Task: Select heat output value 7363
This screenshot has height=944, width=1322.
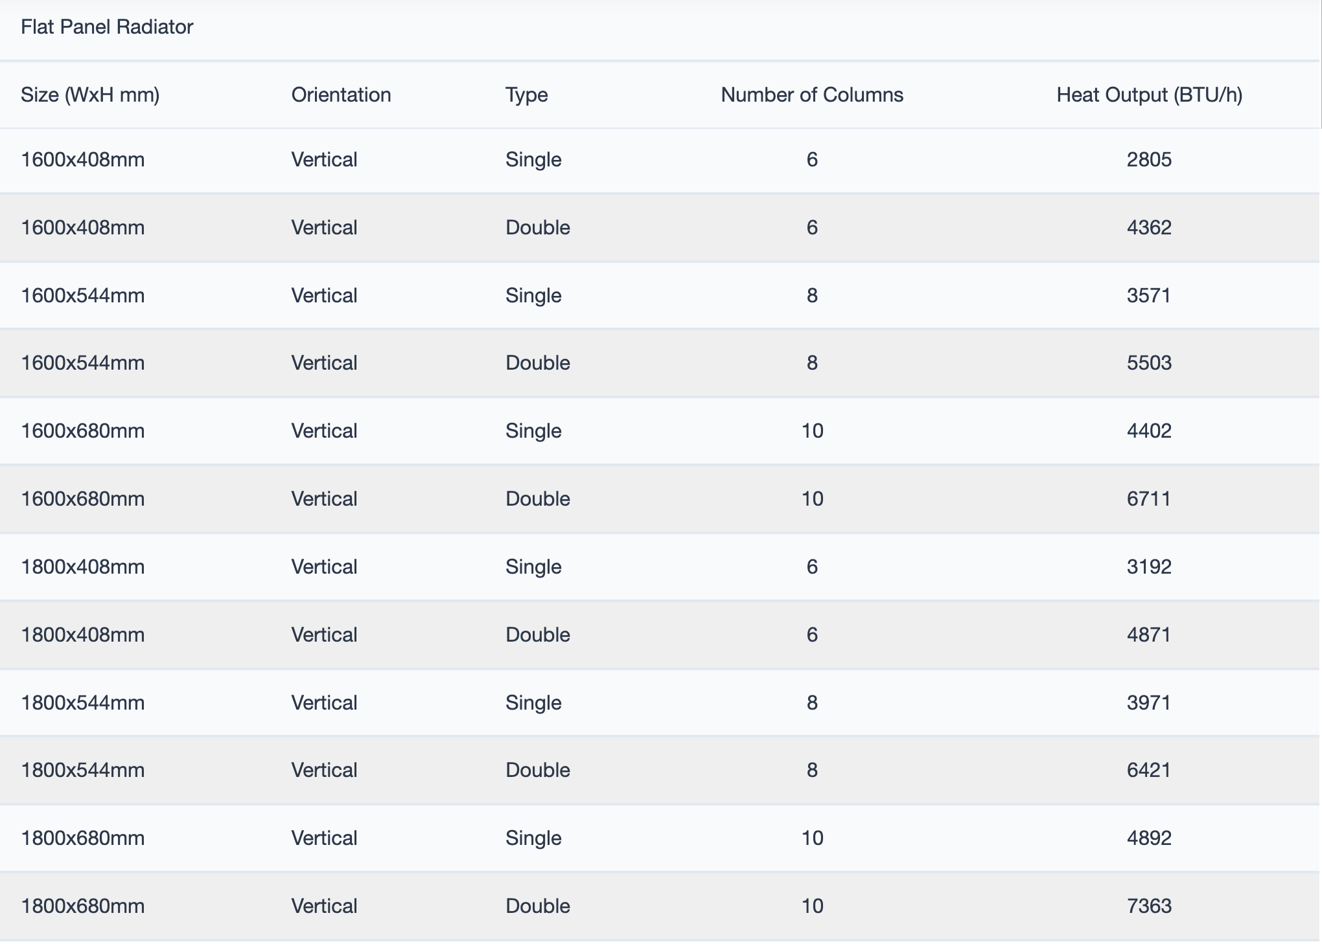Action: point(1149,906)
